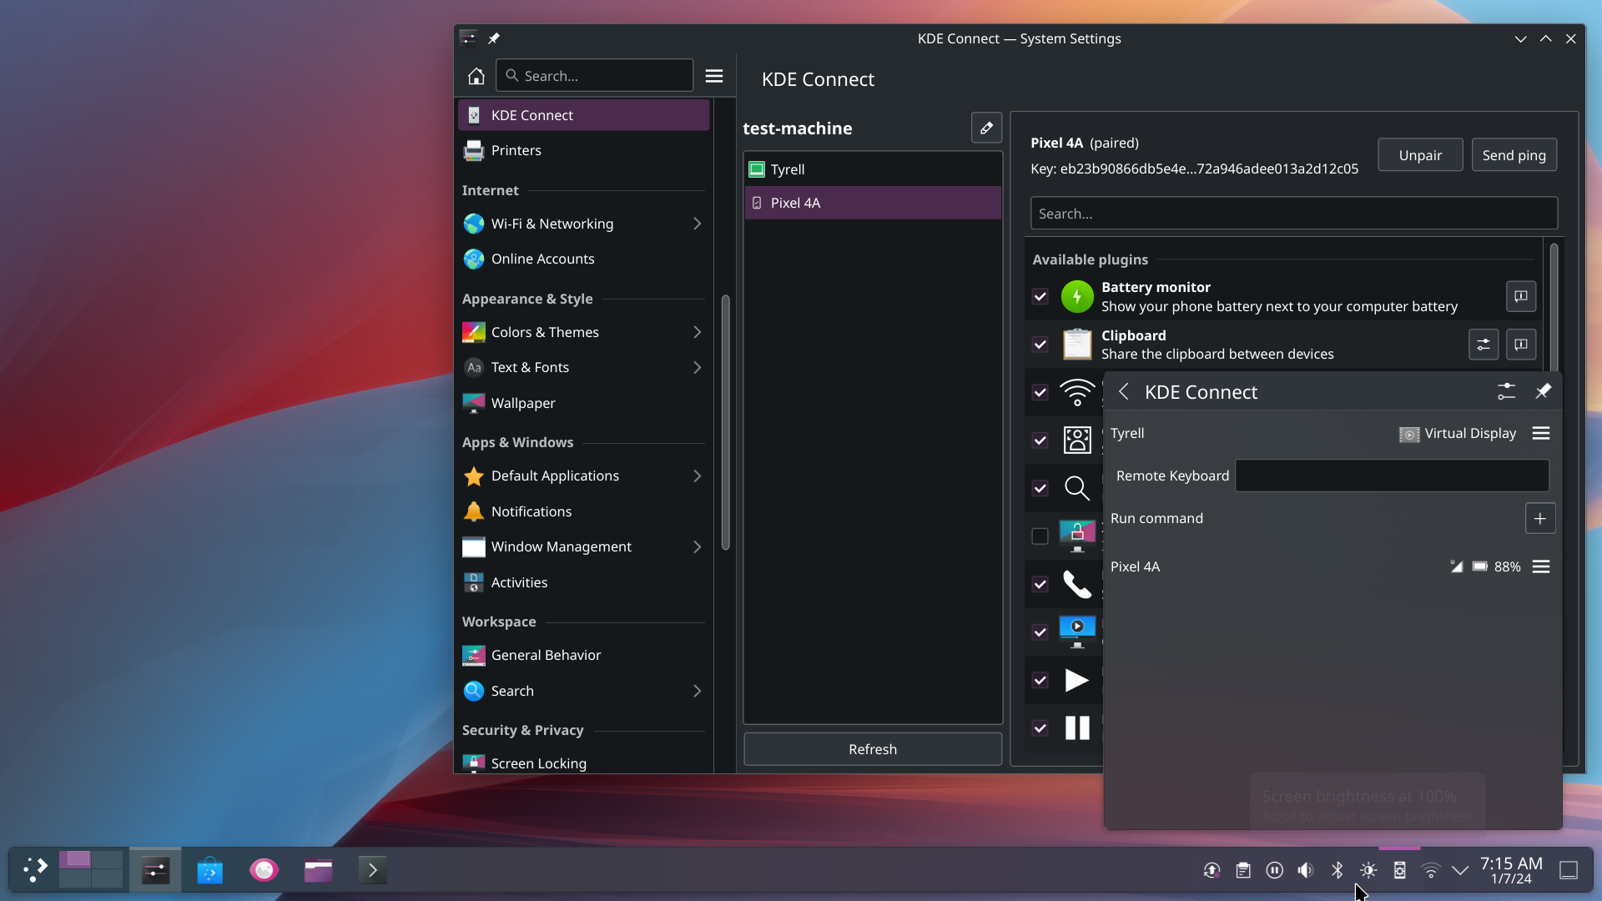Disable the Clipboard plugin checkbox

[x=1040, y=345]
